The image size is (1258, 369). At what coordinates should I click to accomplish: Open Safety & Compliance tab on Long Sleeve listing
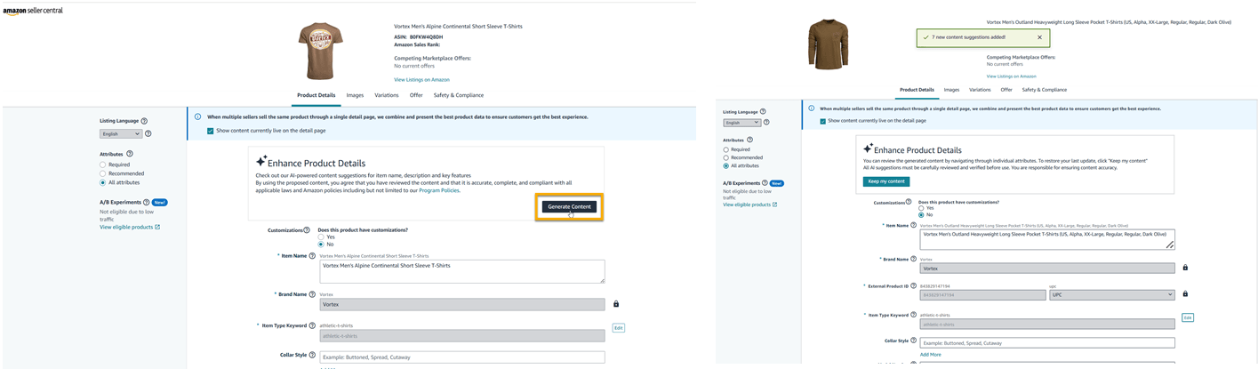[x=1044, y=90]
